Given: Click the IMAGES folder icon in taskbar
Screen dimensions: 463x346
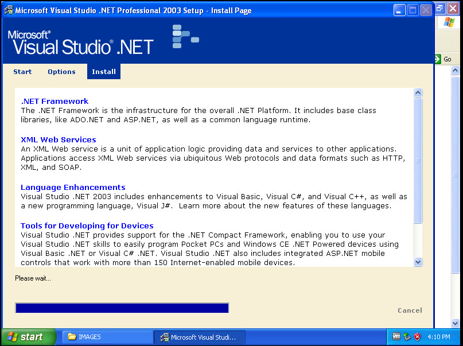Looking at the screenshot, I should [x=72, y=337].
